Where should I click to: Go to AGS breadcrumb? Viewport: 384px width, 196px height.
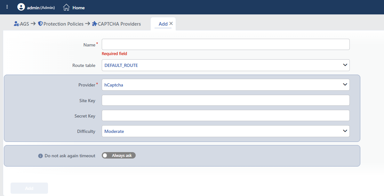[24, 24]
